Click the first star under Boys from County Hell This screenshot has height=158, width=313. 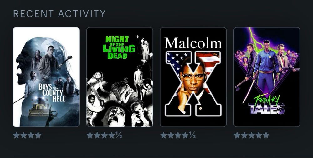16,136
